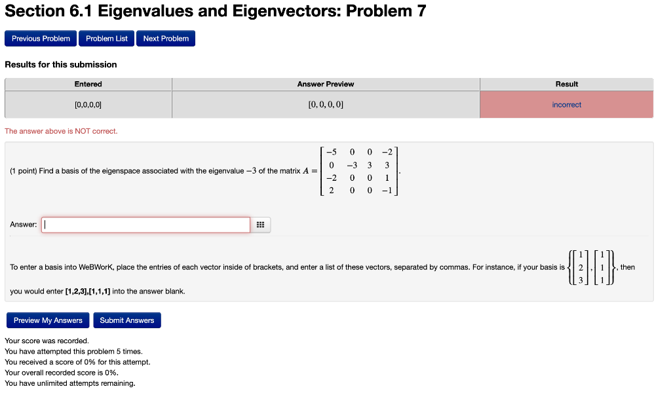
Task: Select the Answer Preview column header
Action: coord(325,84)
